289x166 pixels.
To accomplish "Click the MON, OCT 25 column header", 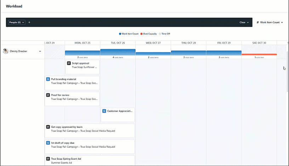I will (x=83, y=43).
